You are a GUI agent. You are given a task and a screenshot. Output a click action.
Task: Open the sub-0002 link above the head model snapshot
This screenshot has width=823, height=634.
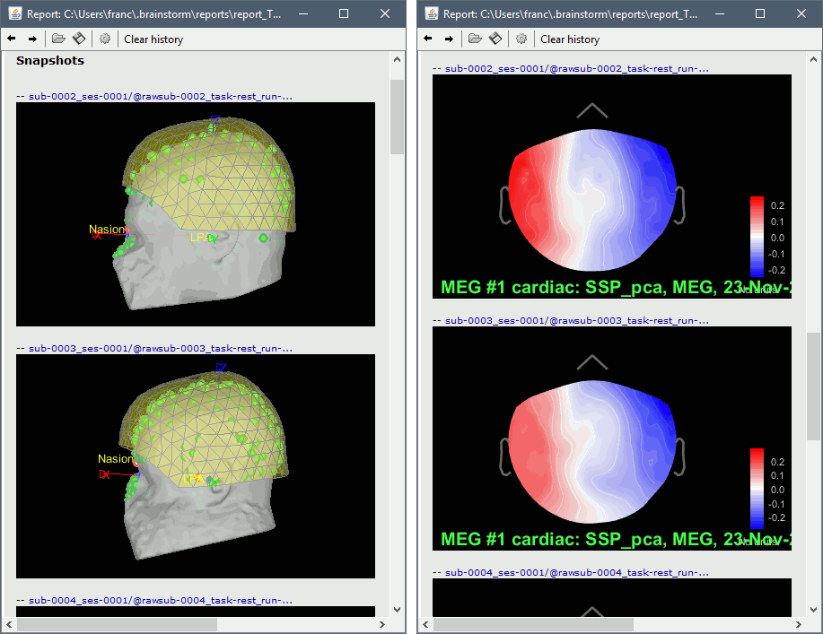(160, 95)
